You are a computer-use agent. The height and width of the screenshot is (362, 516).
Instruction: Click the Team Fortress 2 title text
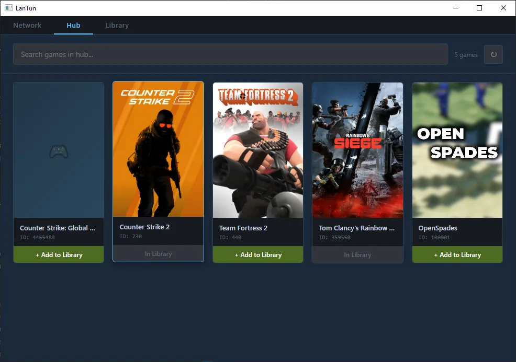243,228
